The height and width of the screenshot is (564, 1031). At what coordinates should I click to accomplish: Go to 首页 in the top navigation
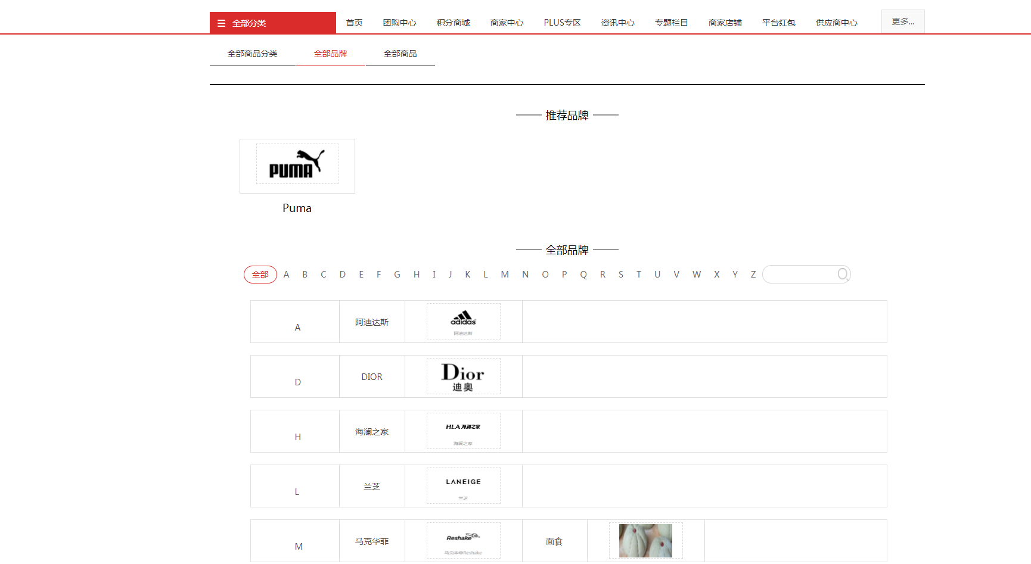click(x=354, y=23)
